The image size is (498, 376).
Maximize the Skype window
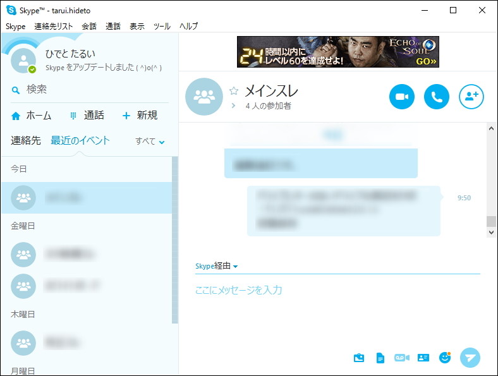click(x=453, y=10)
